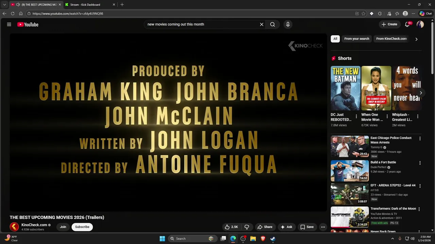Image resolution: width=435 pixels, height=244 pixels.
Task: Click the KinoCheck channel avatar
Action: pos(14,227)
